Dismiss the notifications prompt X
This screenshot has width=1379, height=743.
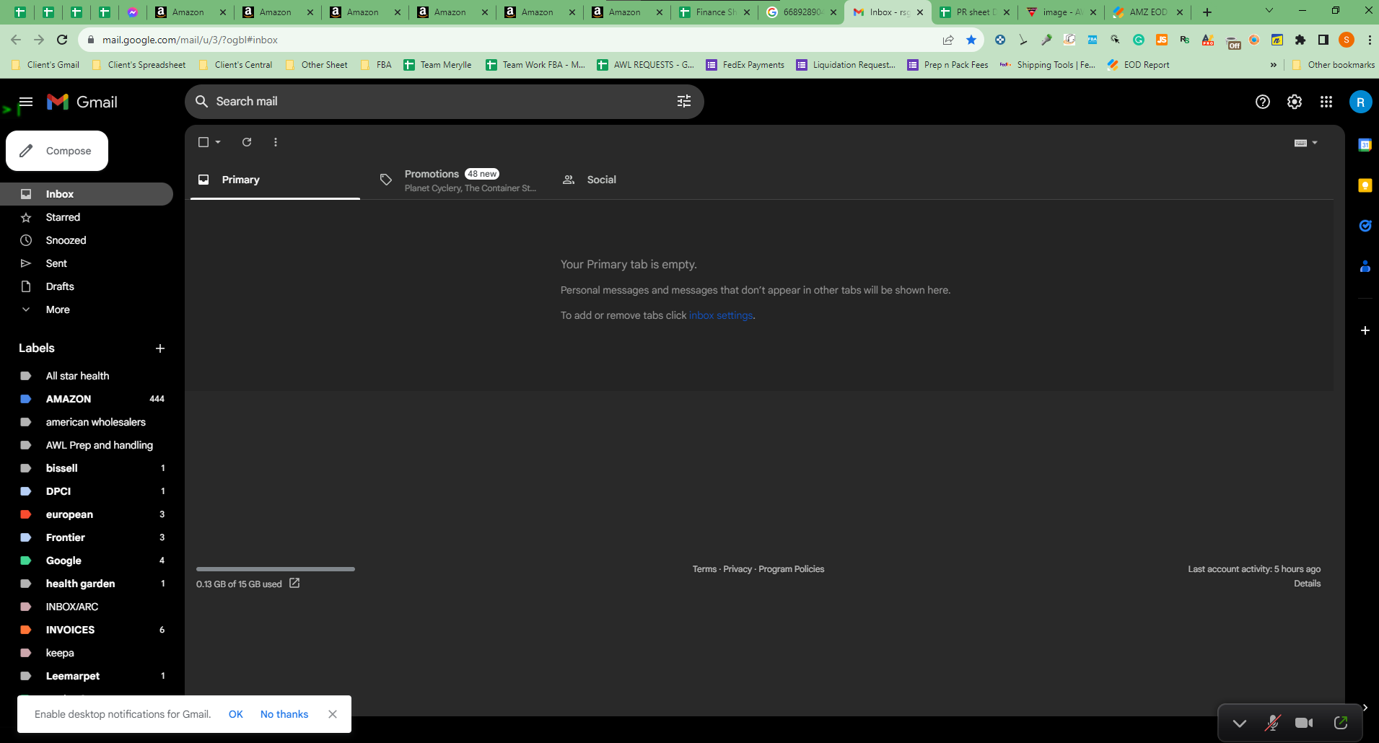click(x=333, y=714)
